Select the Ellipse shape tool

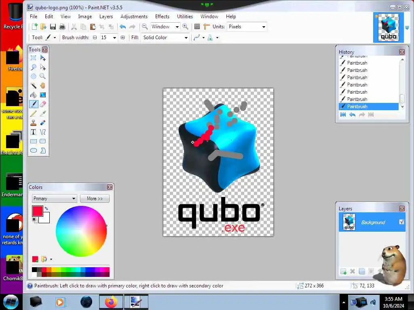tap(34, 151)
